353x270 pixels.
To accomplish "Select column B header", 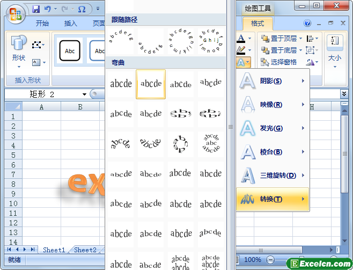I will (x=80, y=106).
